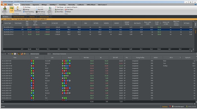
Task: Expand the Last 250 hands dropdown
Action: tap(8, 54)
